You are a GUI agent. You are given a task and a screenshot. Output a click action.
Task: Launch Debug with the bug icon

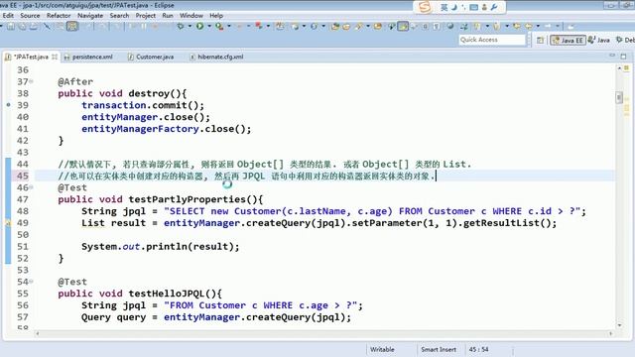pyautogui.click(x=181, y=27)
